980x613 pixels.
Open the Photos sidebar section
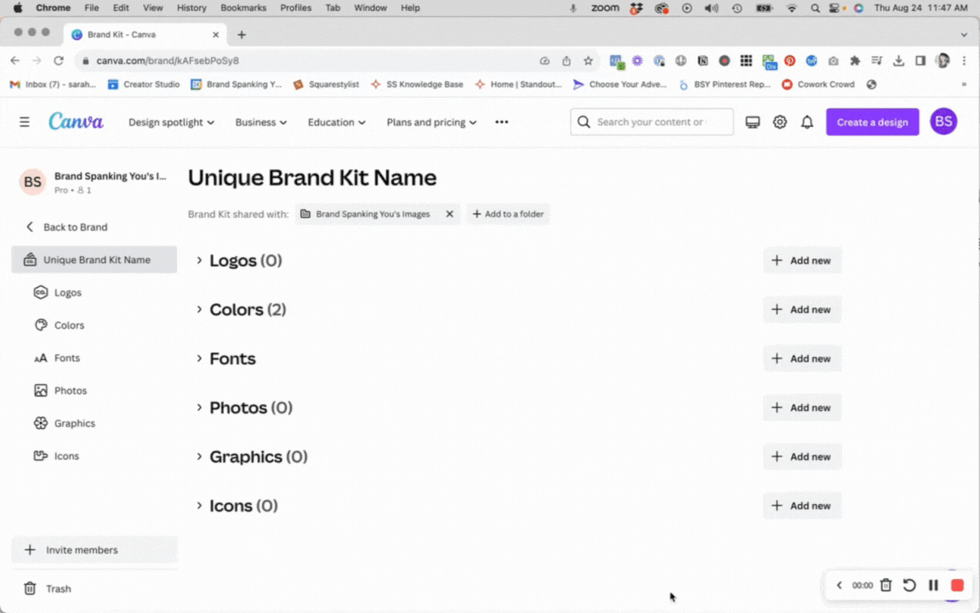click(70, 390)
